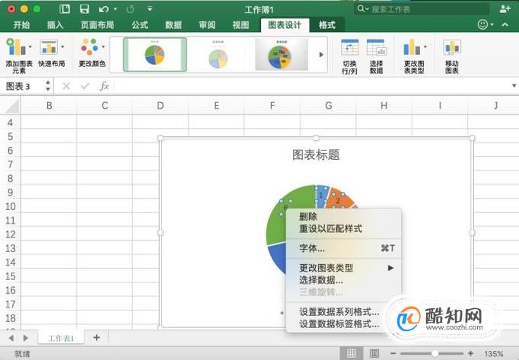Open the 审阅 Review tab
The width and height of the screenshot is (519, 360).
click(x=207, y=25)
